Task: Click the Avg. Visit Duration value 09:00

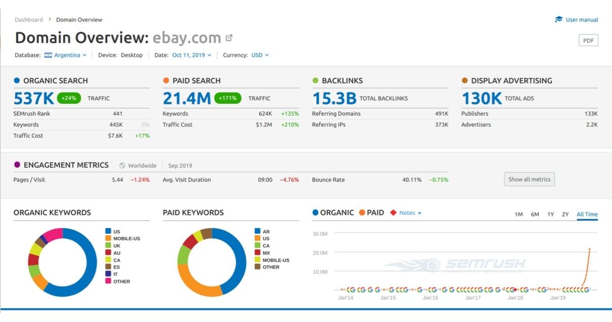Action: (x=265, y=180)
